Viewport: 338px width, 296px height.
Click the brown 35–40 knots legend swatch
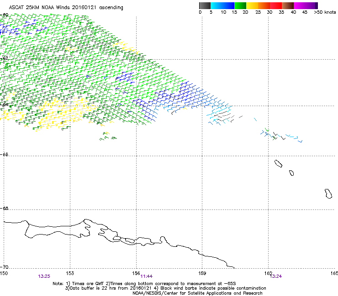(x=288, y=5)
